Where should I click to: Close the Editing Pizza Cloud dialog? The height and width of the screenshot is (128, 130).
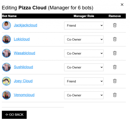(x=122, y=5)
